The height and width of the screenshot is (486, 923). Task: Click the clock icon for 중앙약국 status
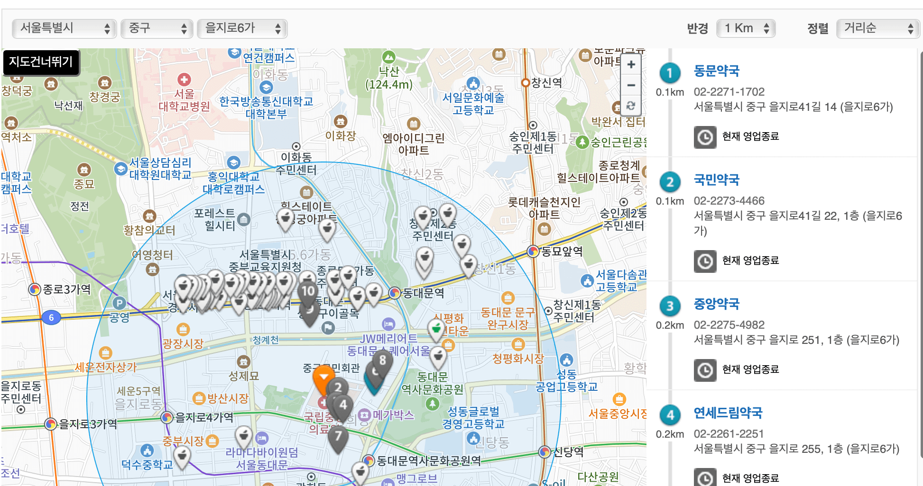(705, 370)
